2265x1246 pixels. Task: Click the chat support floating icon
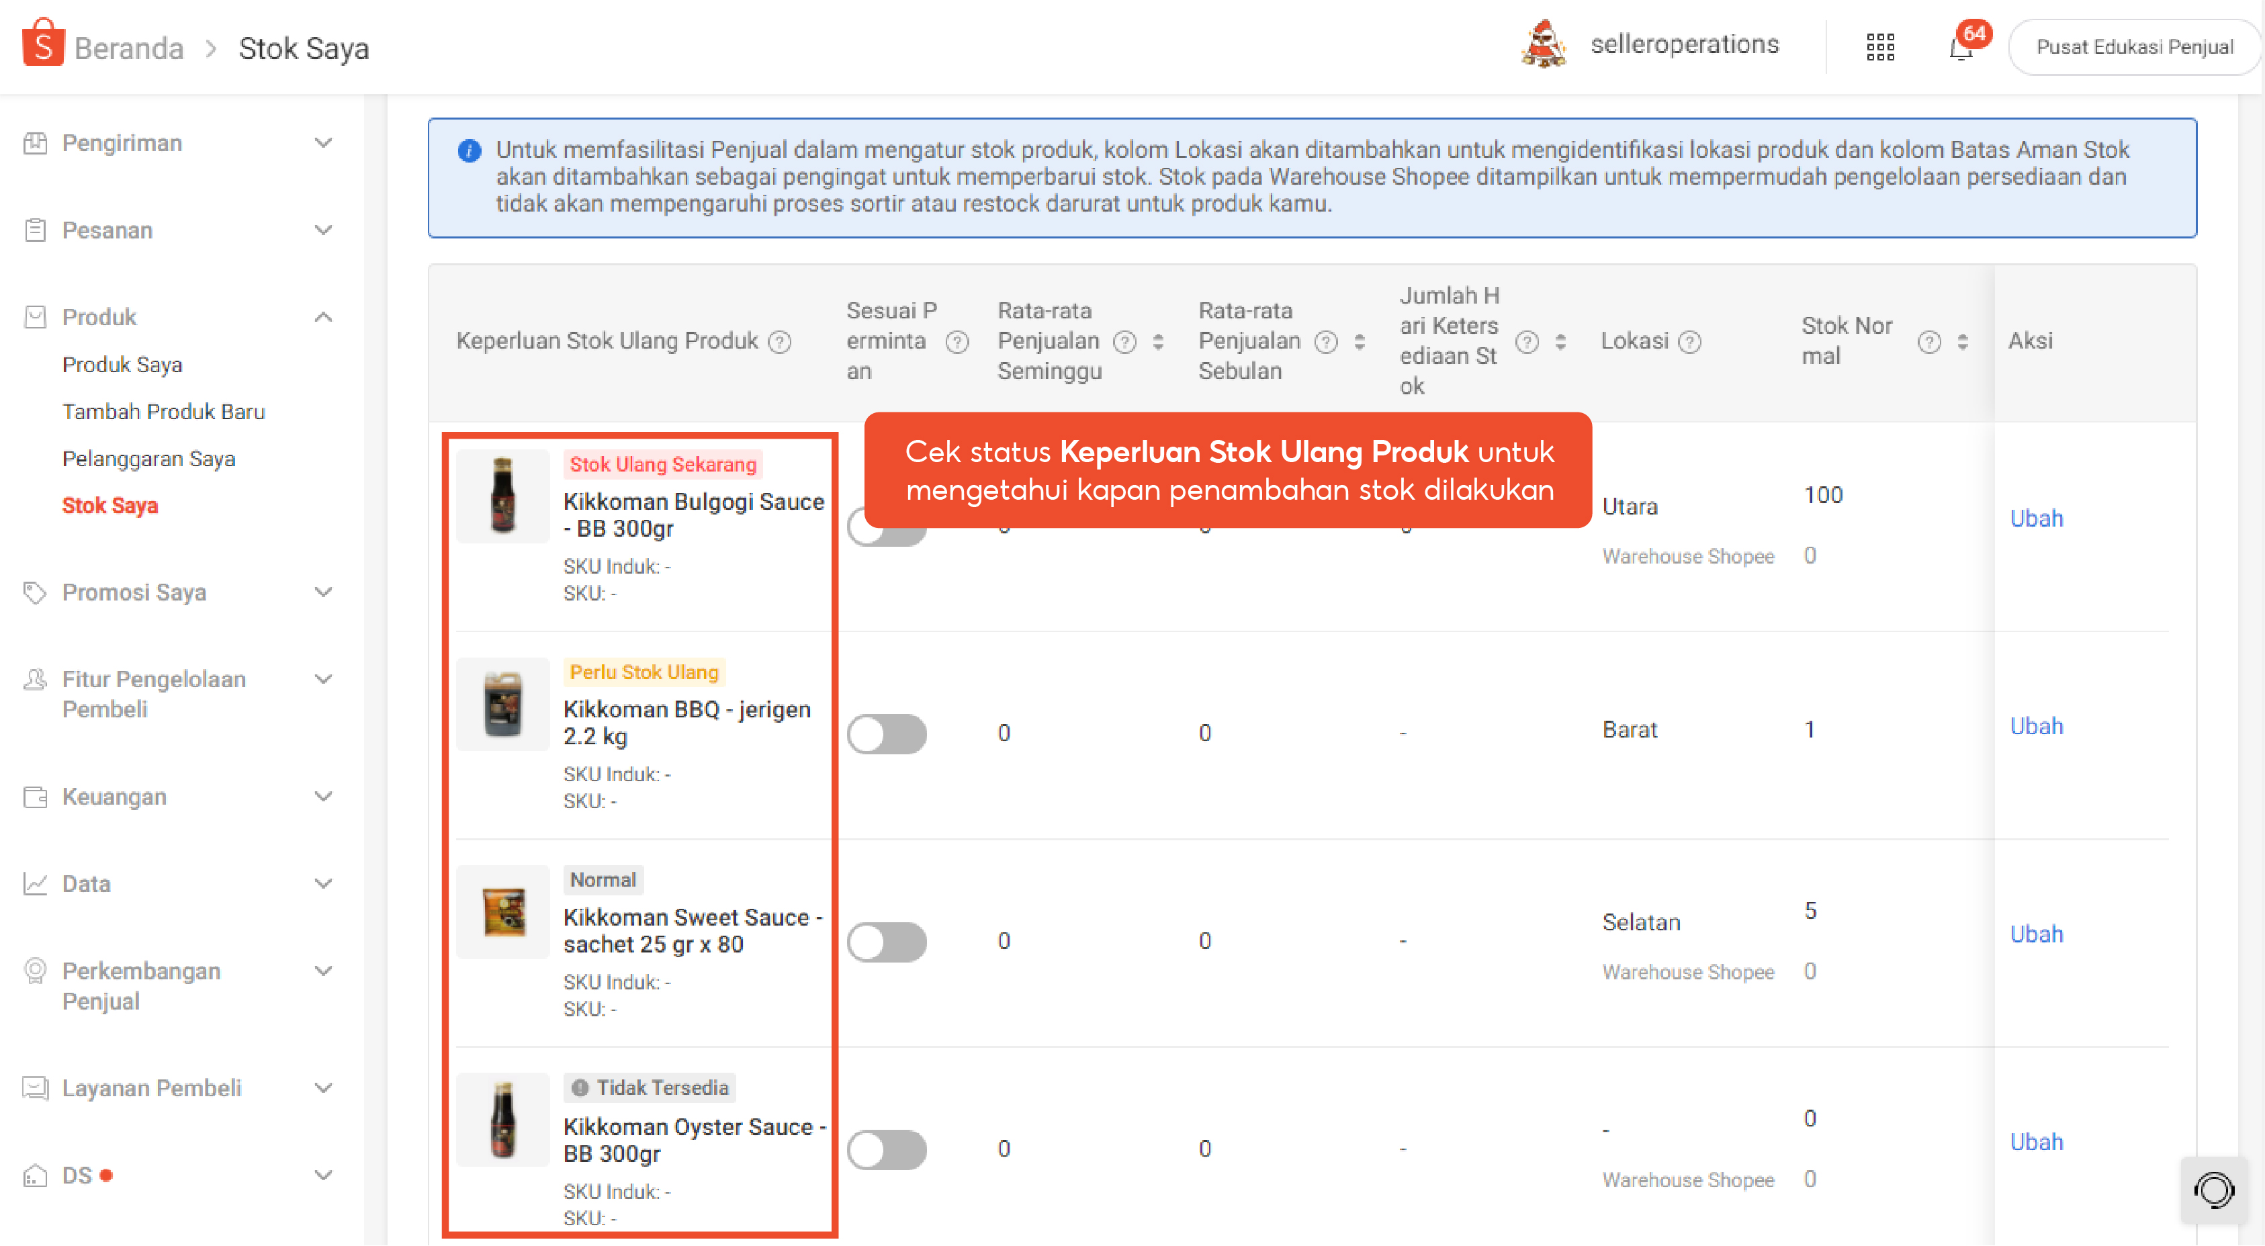coord(2214,1192)
